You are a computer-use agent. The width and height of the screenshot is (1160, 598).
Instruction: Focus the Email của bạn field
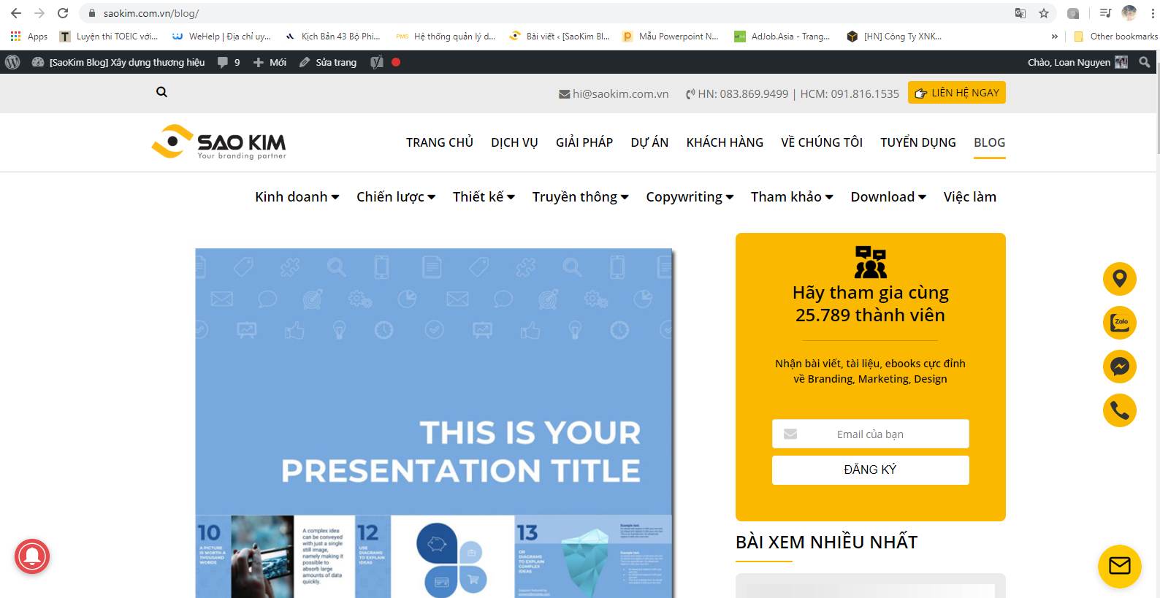coord(870,434)
